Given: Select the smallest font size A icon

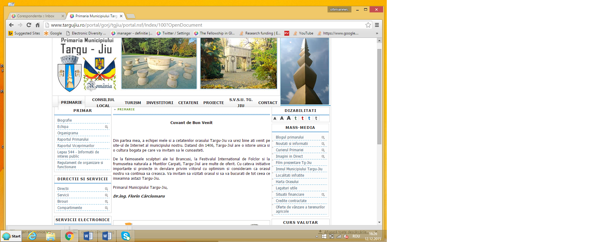Looking at the screenshot, I should click(x=275, y=119).
